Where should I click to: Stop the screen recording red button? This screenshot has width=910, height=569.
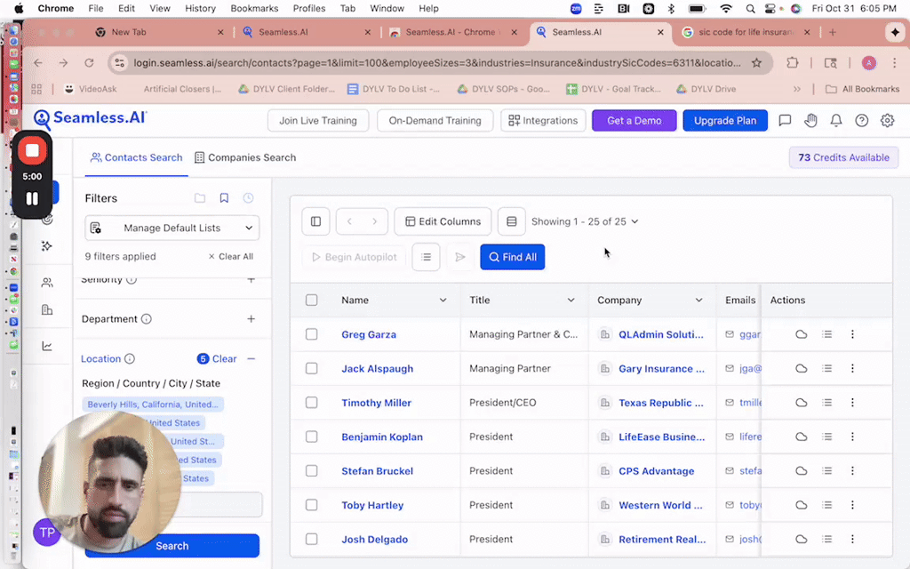click(32, 150)
